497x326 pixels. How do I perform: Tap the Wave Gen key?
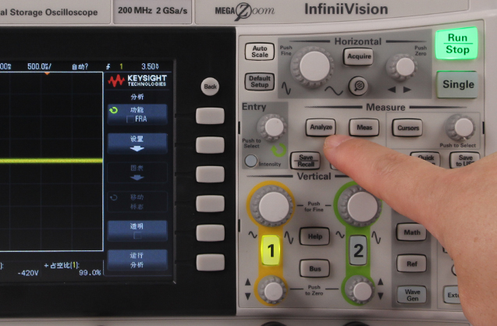point(412,295)
